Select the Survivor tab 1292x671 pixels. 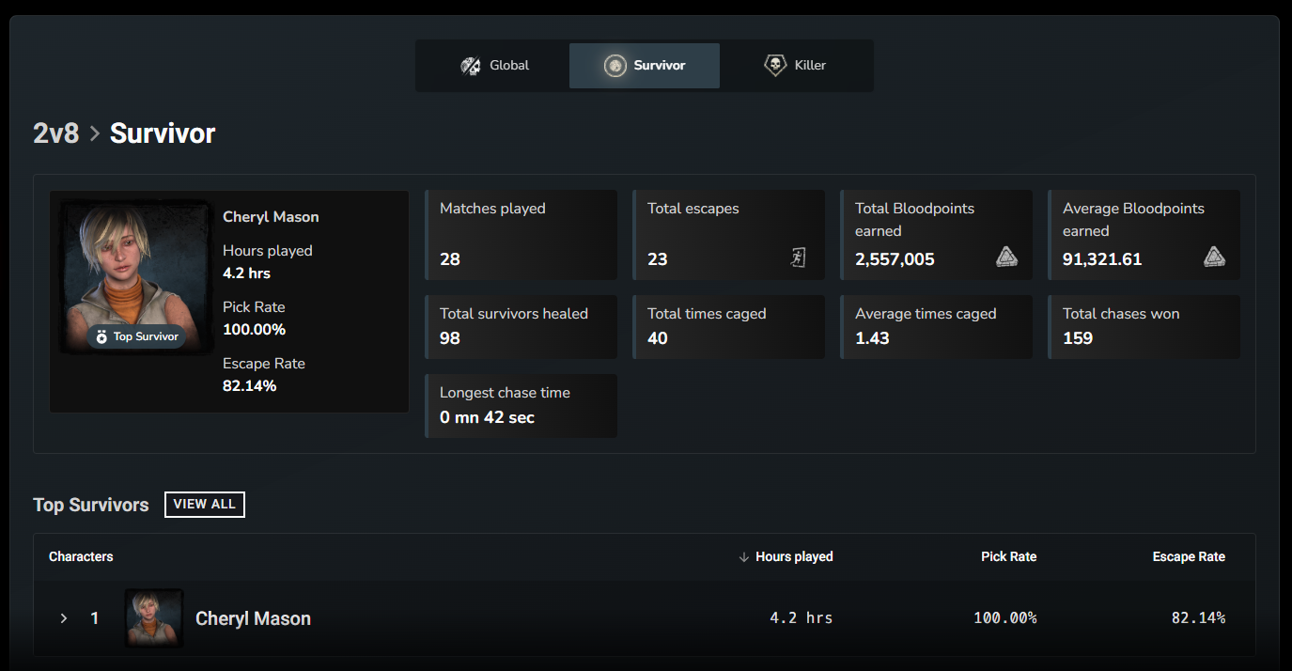(645, 66)
